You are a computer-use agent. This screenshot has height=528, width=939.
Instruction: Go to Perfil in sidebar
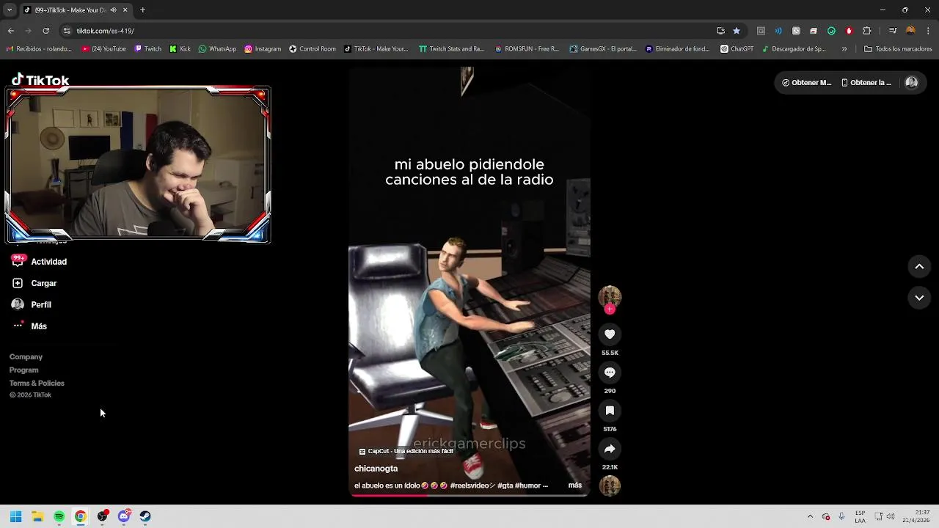tap(32, 304)
